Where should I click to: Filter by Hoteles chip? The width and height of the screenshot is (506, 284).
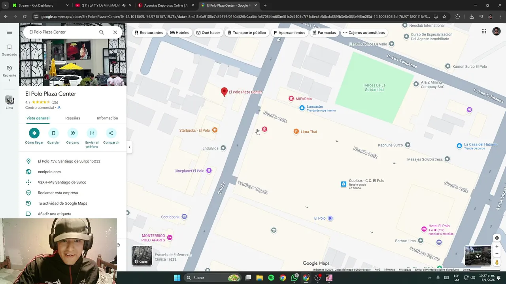(x=180, y=33)
